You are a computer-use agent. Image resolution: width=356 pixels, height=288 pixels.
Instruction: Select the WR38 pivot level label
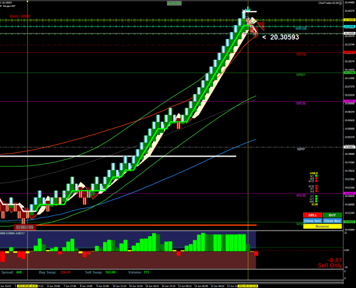[x=301, y=103]
